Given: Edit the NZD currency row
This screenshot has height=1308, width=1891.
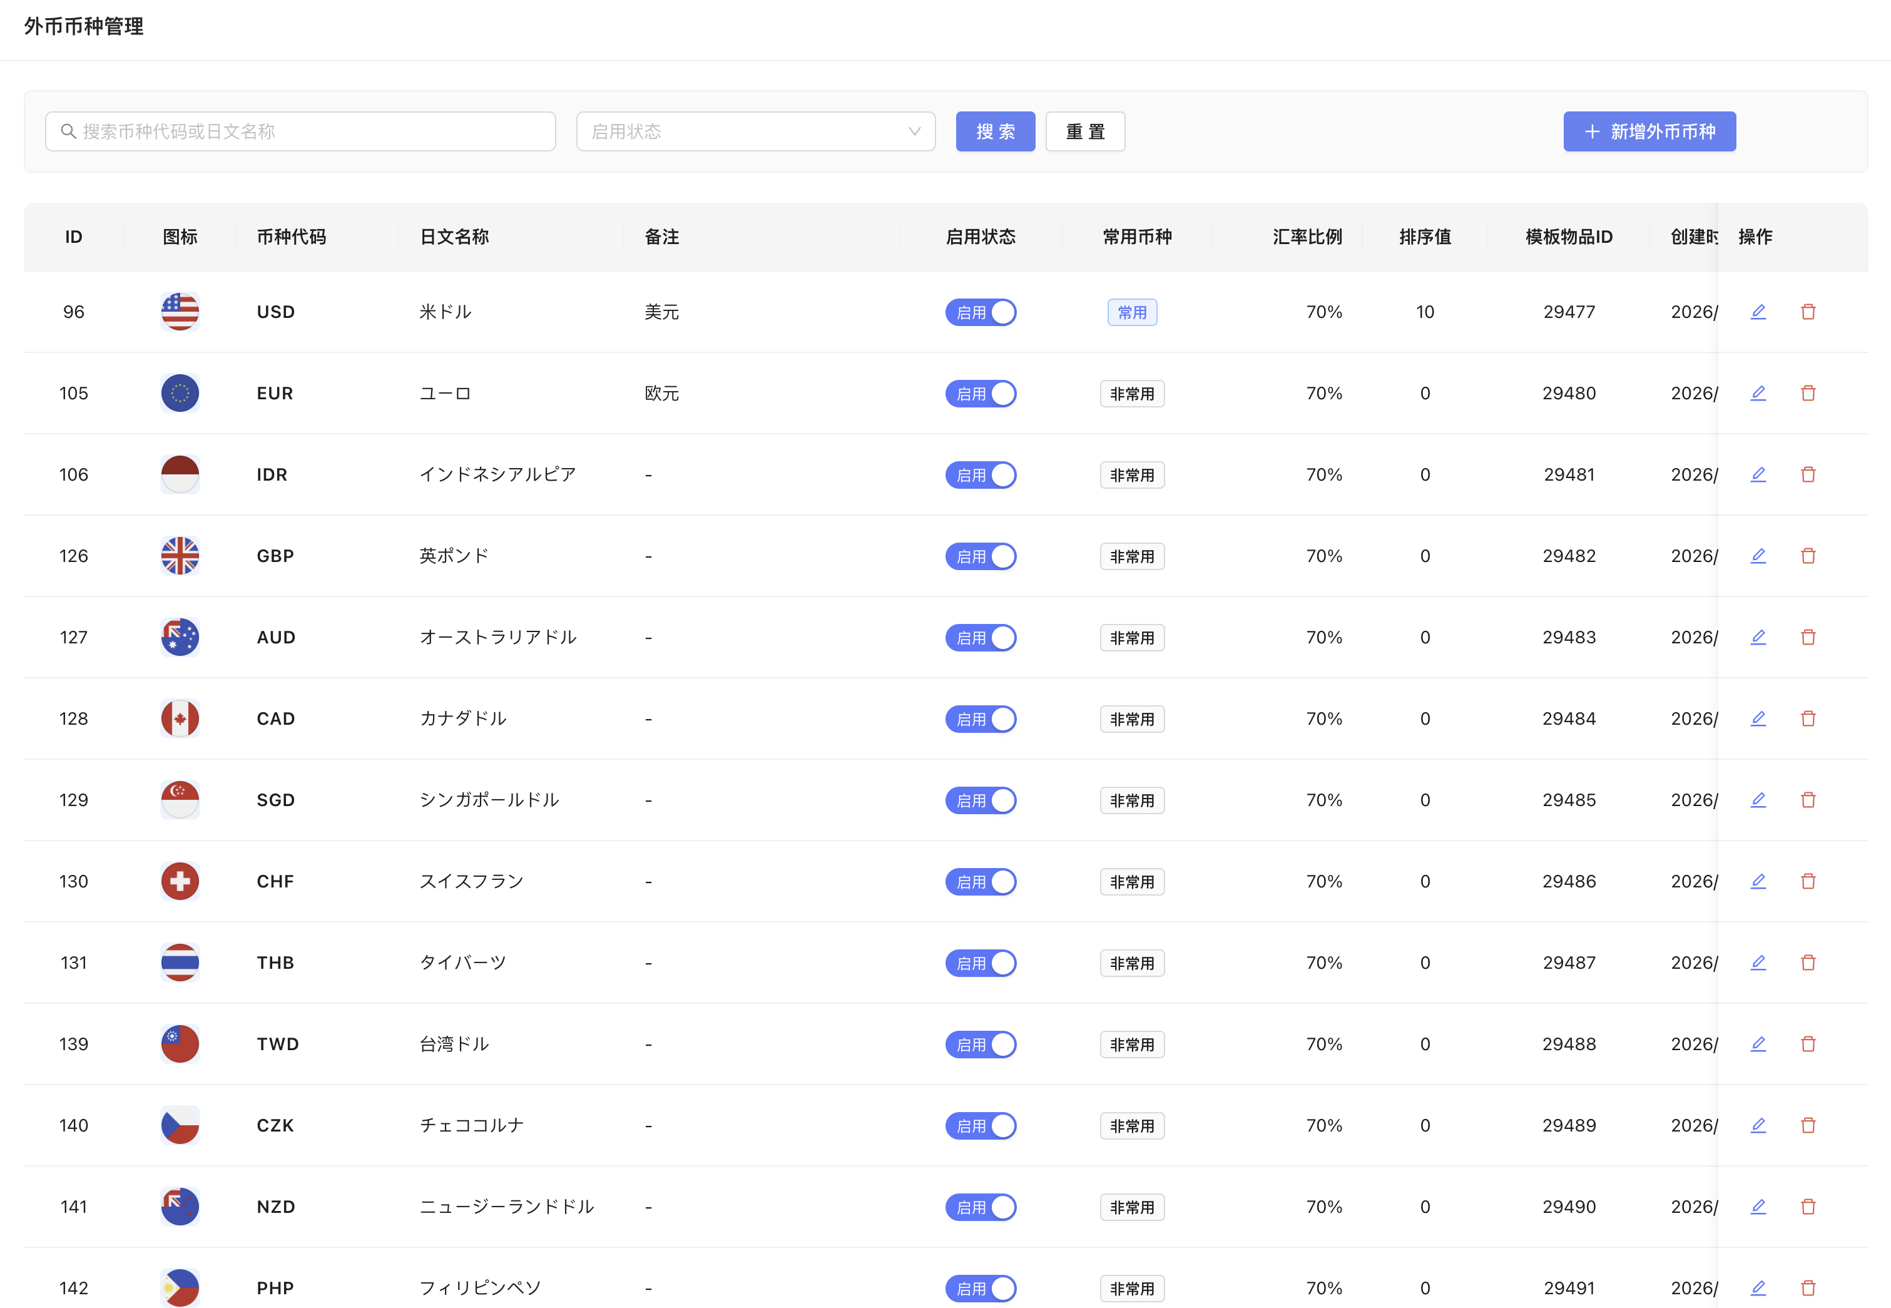Looking at the screenshot, I should pos(1758,1207).
